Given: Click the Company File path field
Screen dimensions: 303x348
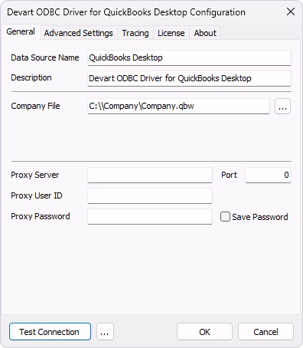Looking at the screenshot, I should [x=178, y=106].
